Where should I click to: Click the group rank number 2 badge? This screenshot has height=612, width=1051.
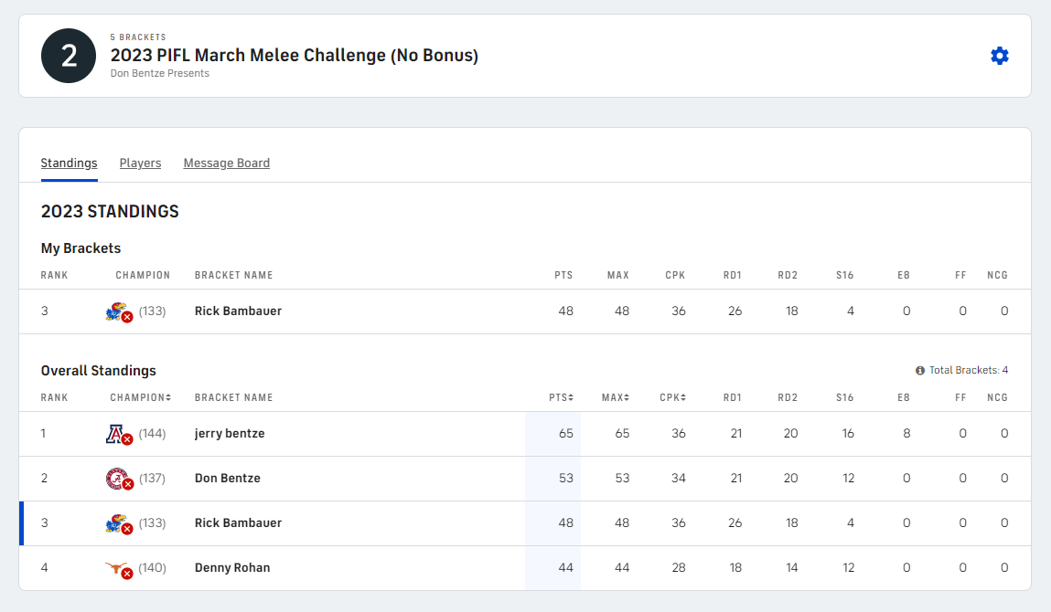[x=70, y=56]
